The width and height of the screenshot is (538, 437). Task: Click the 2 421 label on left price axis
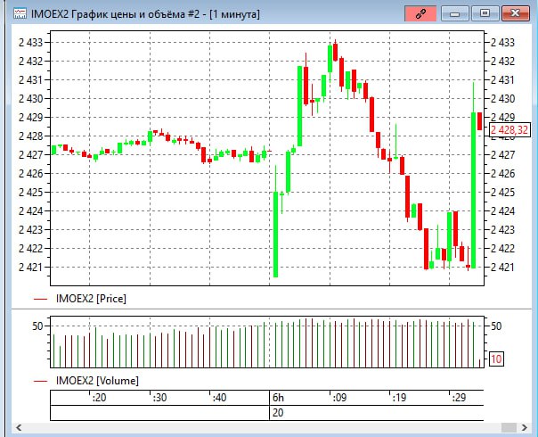(31, 267)
